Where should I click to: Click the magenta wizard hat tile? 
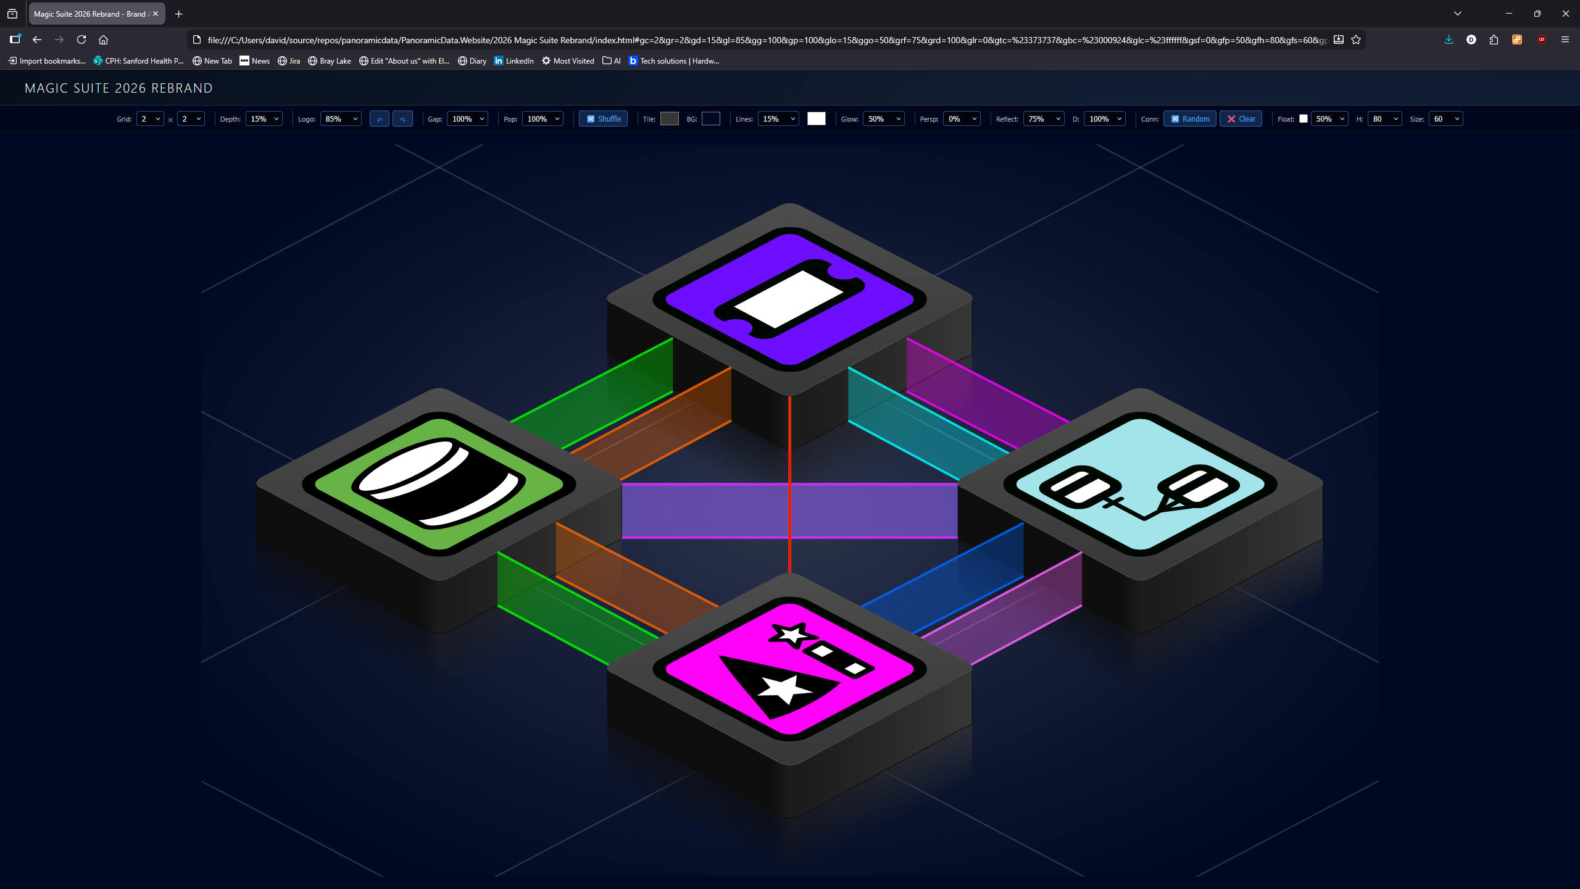pos(789,669)
